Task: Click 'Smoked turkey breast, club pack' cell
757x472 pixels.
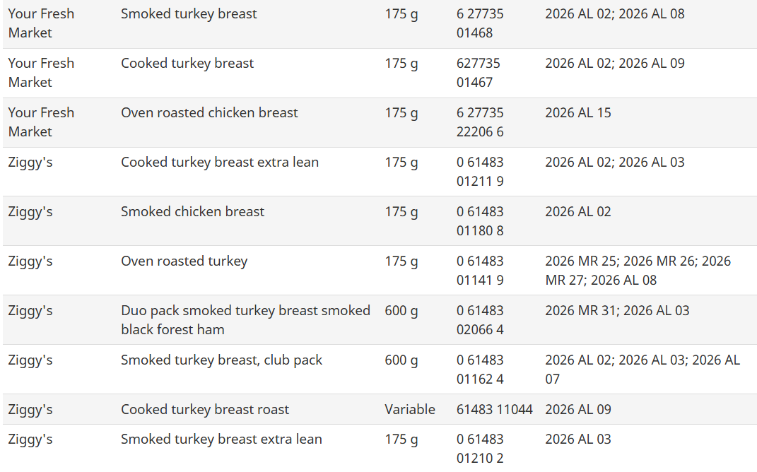Action: point(221,360)
